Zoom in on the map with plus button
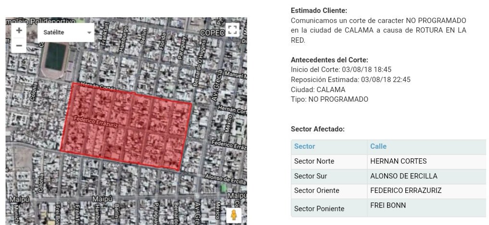This screenshot has height=225, width=489. point(19,31)
